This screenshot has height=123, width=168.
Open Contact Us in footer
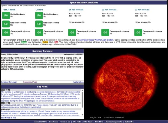[65, 122]
